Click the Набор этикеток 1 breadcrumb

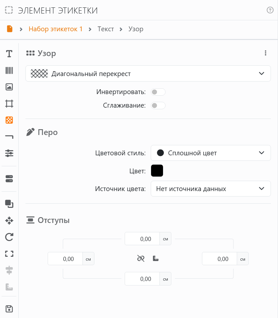[x=55, y=29]
